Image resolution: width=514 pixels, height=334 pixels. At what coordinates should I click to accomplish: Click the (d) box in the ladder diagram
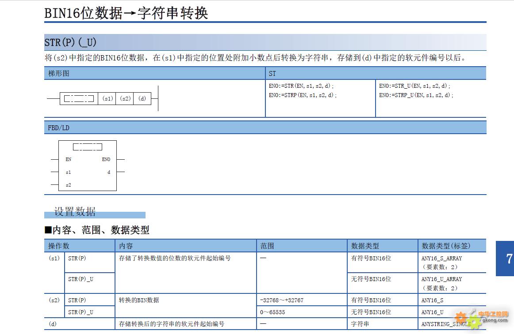pyautogui.click(x=142, y=98)
